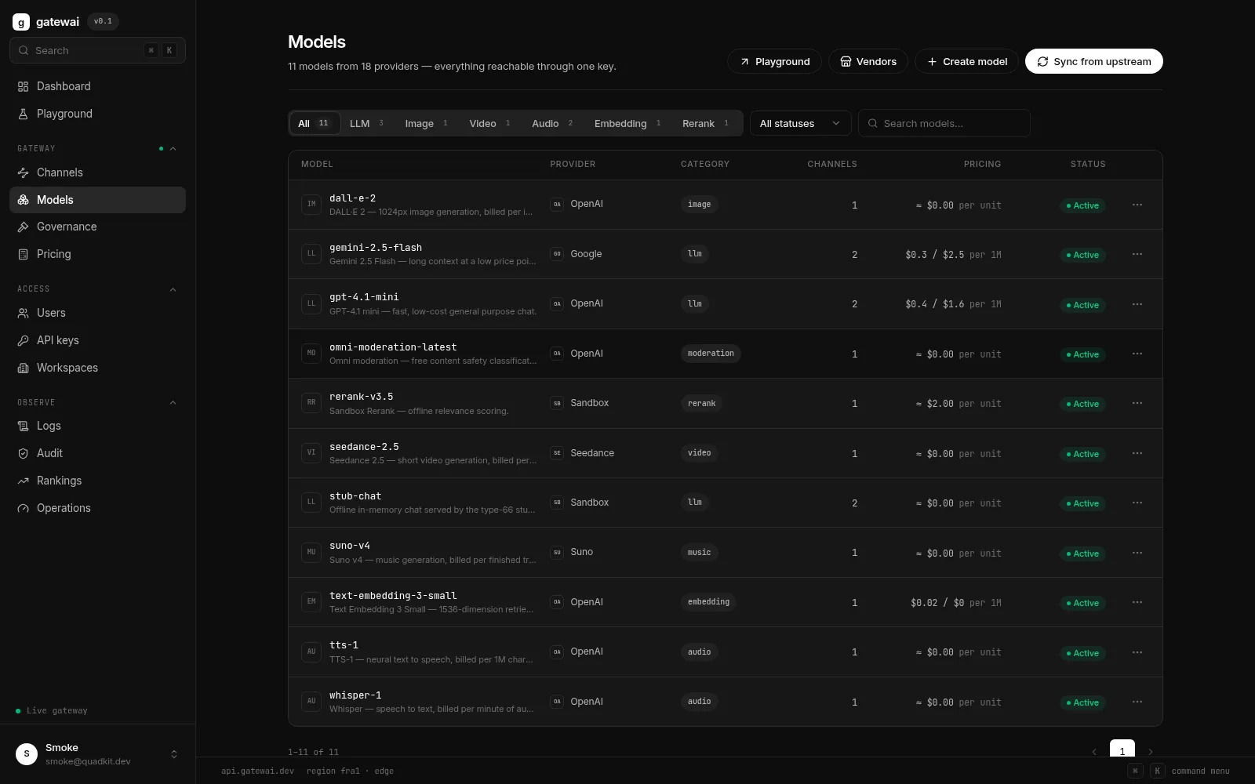Click the MODEL column header
Image resolution: width=1255 pixels, height=784 pixels.
(x=317, y=164)
